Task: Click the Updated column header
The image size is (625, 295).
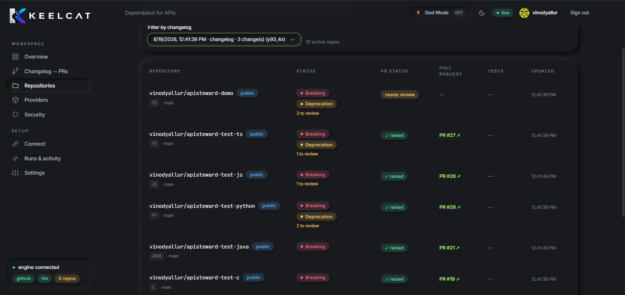Action: tap(543, 71)
